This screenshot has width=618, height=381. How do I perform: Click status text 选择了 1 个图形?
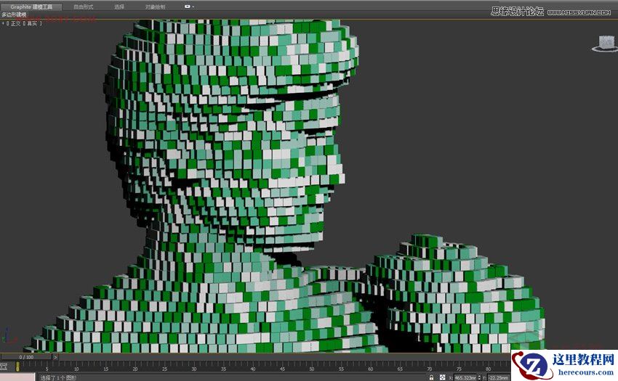[x=59, y=378]
